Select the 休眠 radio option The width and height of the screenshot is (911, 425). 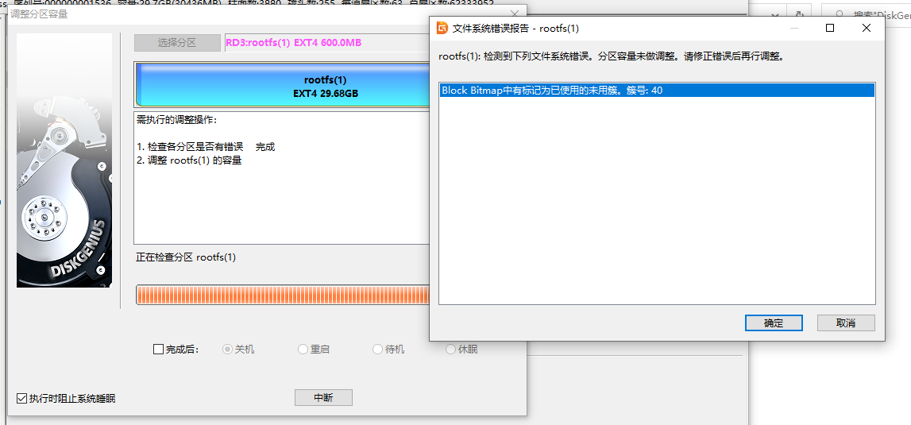450,350
